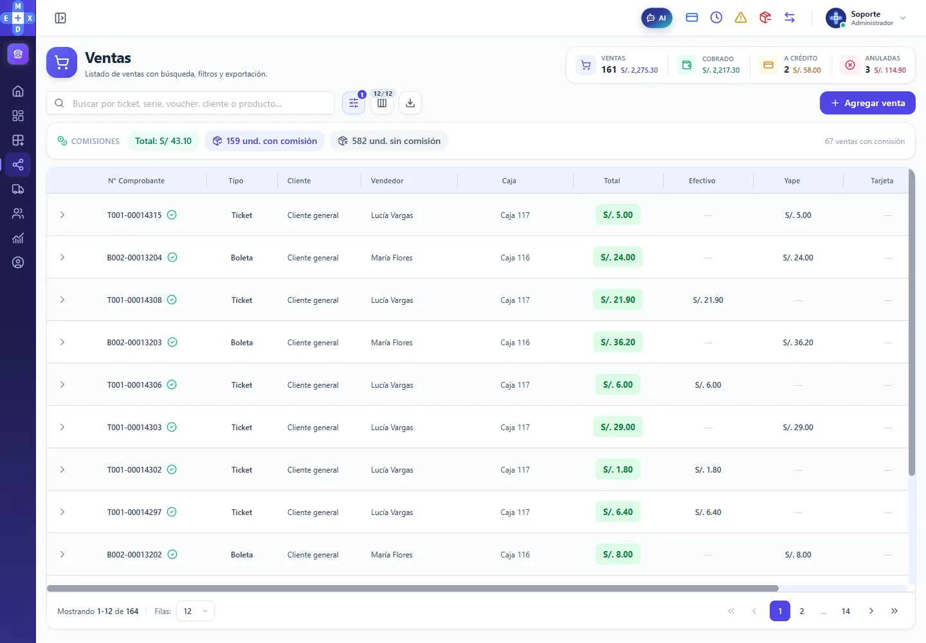Expand row T001-00014308
This screenshot has width=926, height=643.
pos(62,300)
